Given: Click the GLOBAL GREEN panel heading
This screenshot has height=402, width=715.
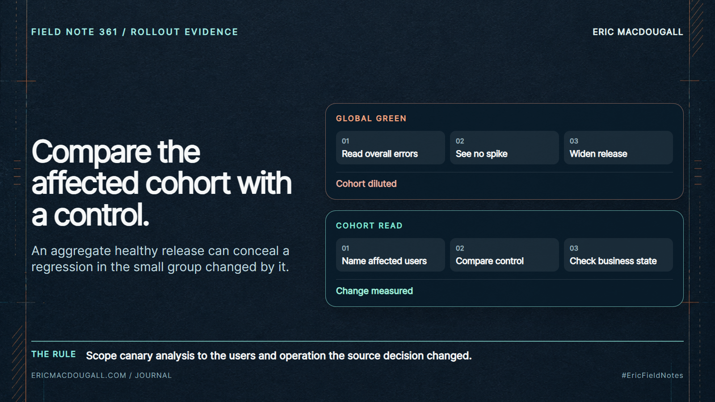Looking at the screenshot, I should click(371, 118).
